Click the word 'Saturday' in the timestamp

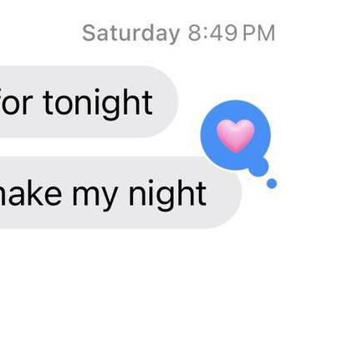point(130,33)
